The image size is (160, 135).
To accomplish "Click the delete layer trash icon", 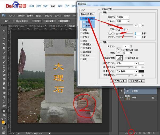I will tap(153, 132).
